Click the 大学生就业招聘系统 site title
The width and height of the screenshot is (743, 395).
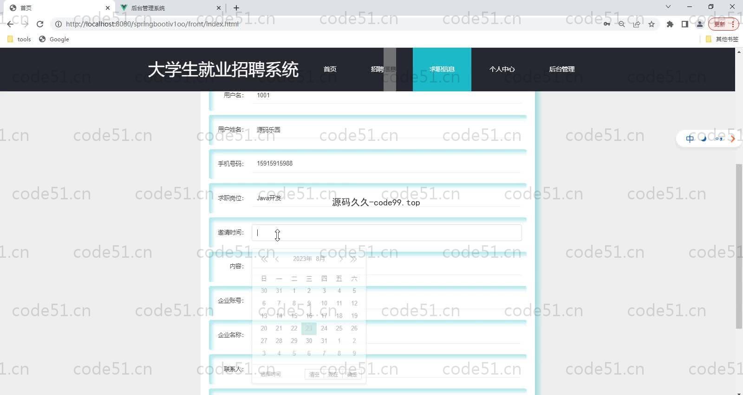223,70
